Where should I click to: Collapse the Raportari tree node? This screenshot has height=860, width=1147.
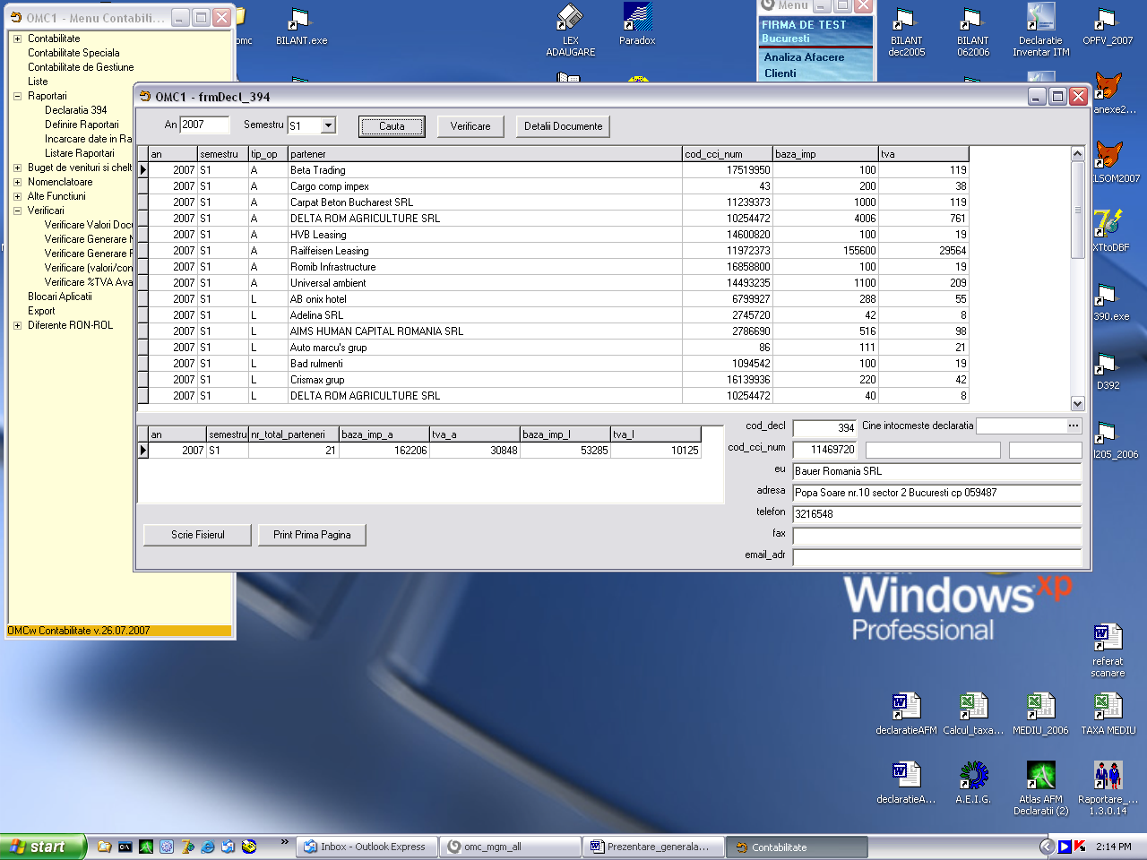pyautogui.click(x=17, y=96)
